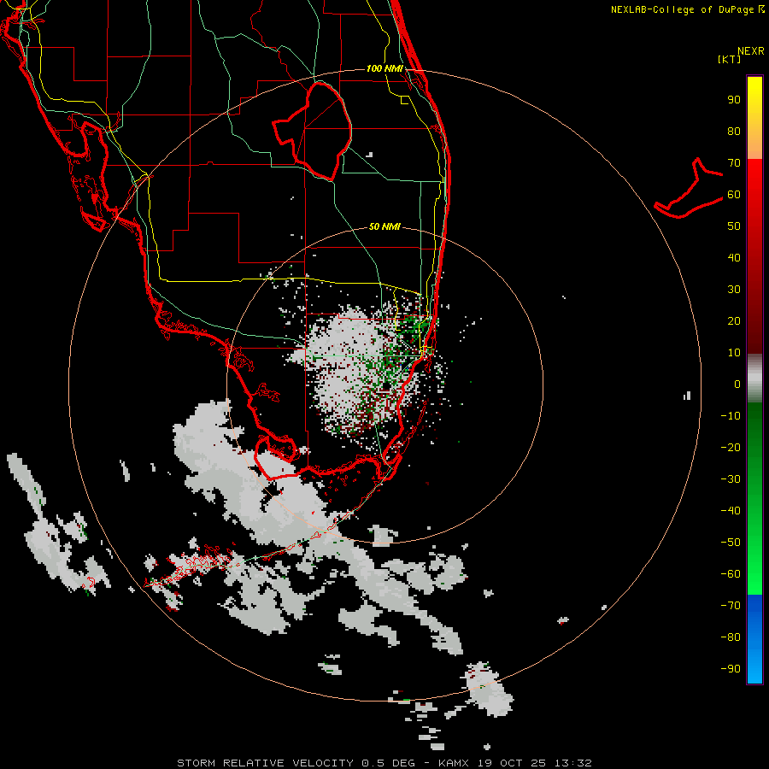Click the -70 value on the velocity scale

tap(731, 605)
